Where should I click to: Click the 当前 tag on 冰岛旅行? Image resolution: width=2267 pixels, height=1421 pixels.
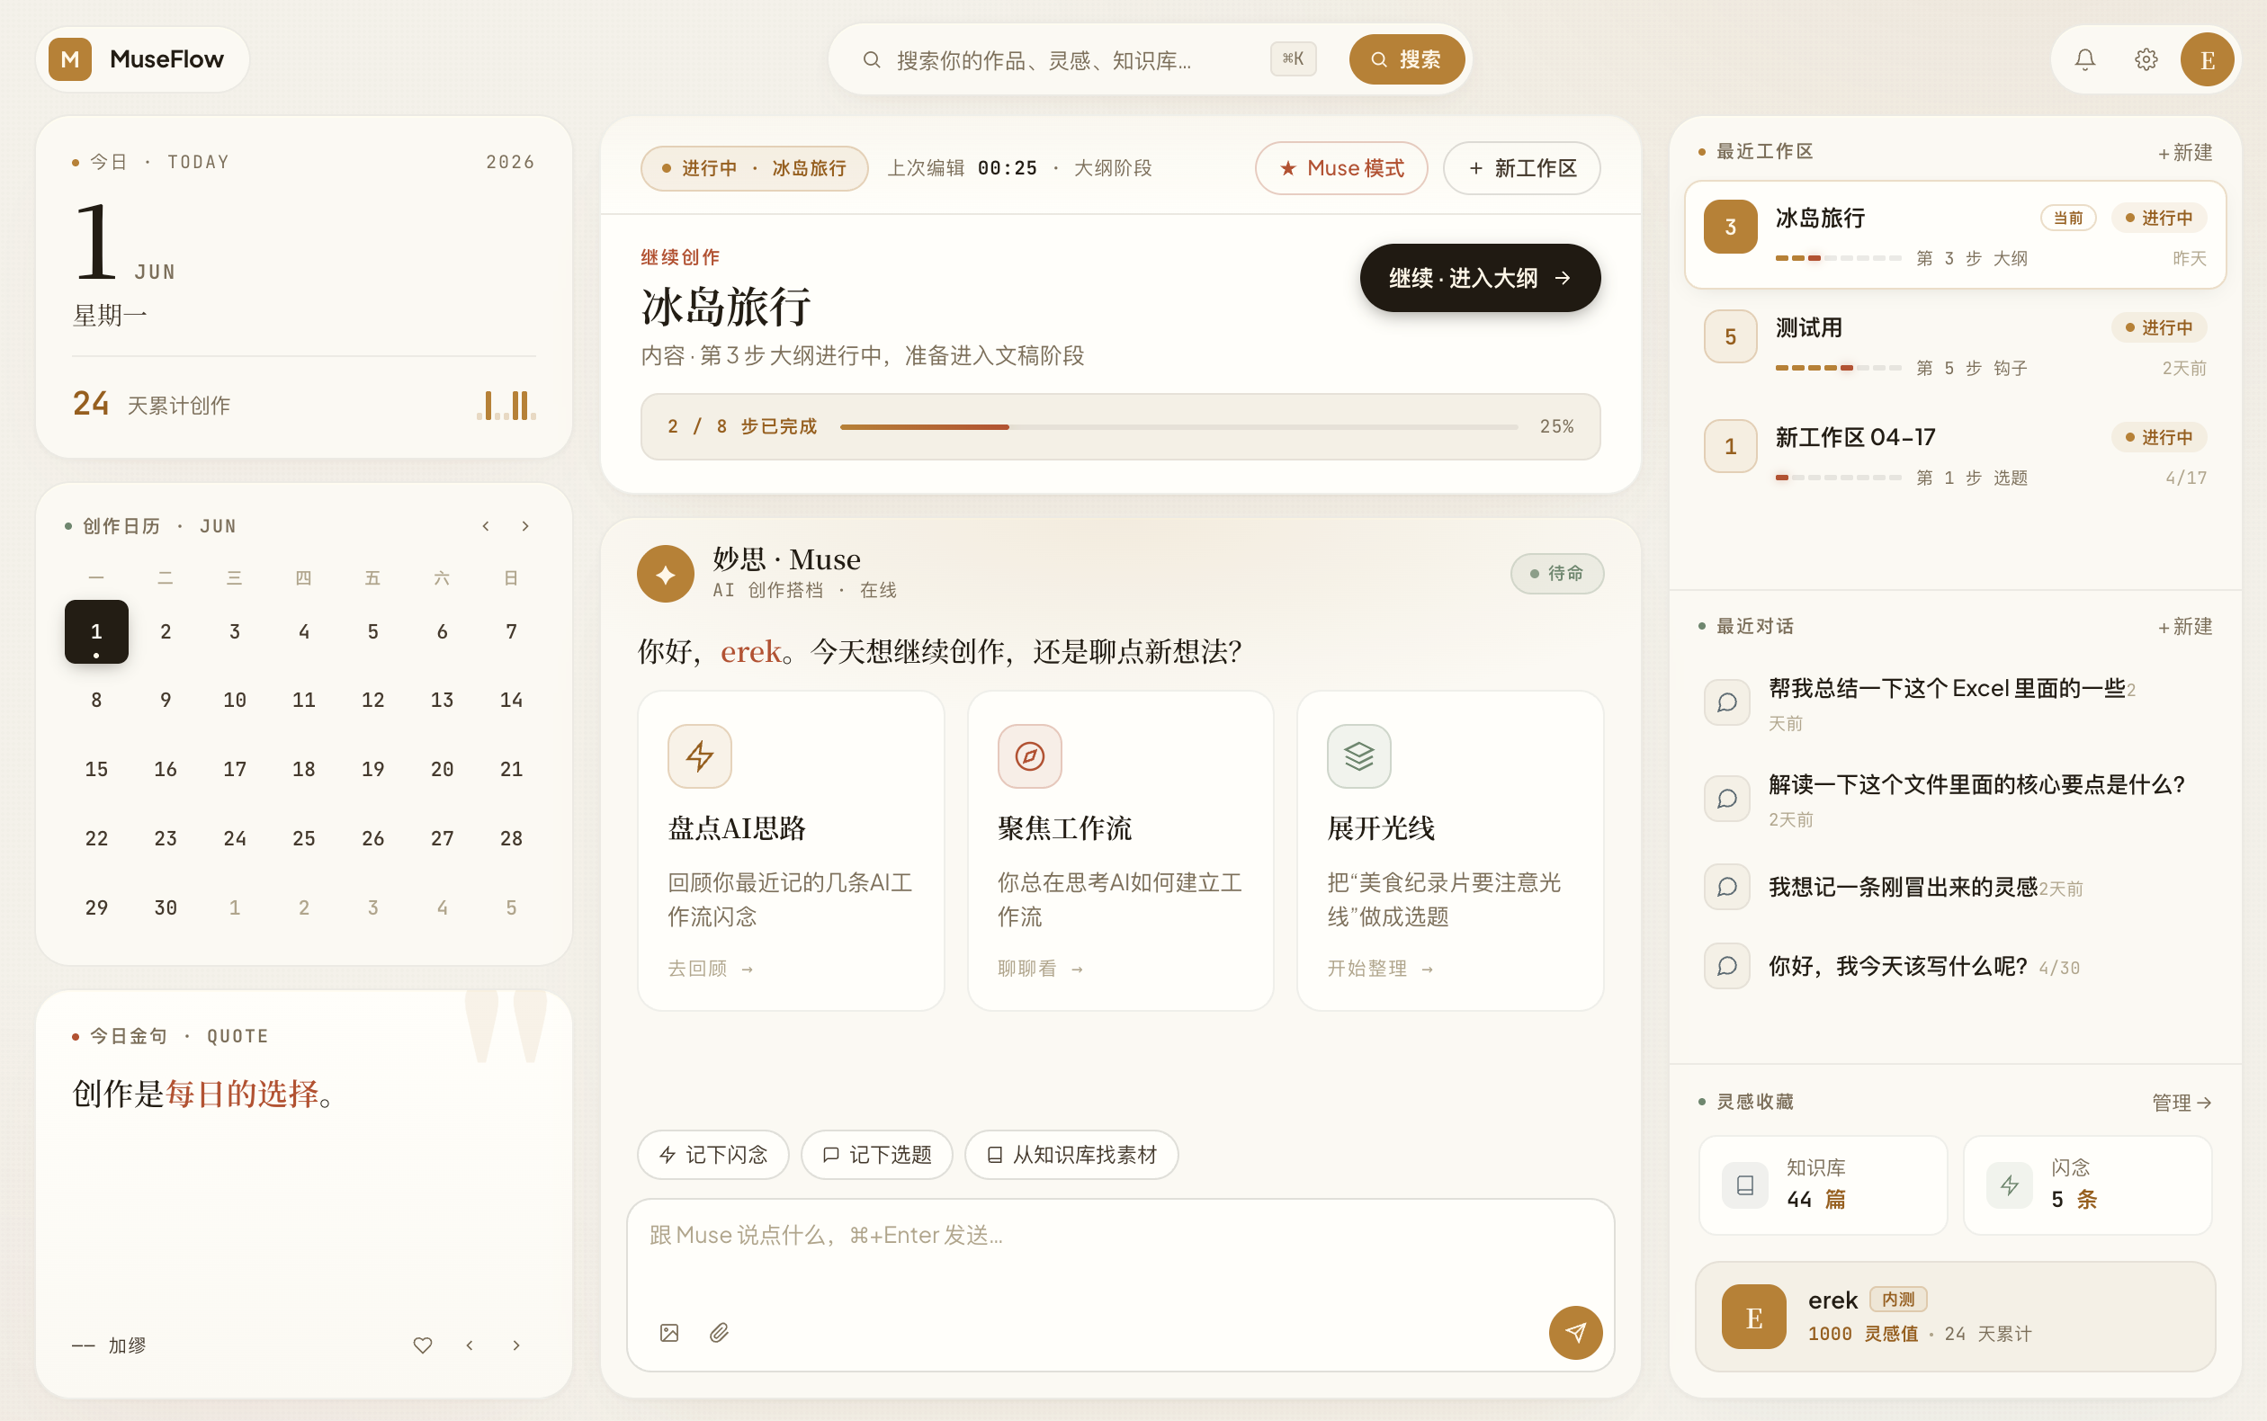2068,218
